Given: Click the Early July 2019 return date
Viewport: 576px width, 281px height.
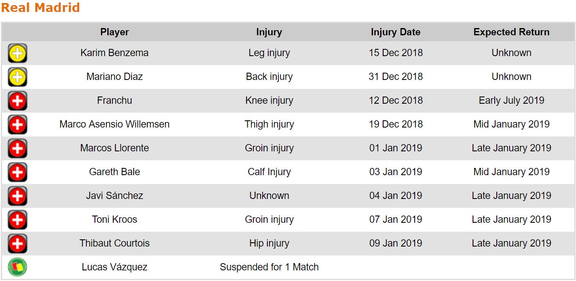Looking at the screenshot, I should click(511, 101).
